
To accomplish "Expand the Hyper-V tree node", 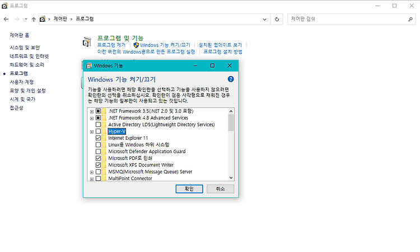I will (x=92, y=132).
